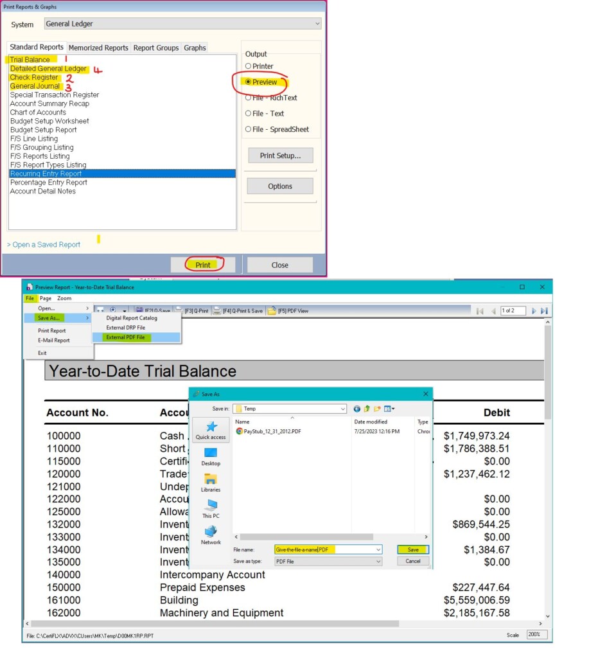
Task: Choose File - SpreadSheet as output
Action: coord(249,129)
